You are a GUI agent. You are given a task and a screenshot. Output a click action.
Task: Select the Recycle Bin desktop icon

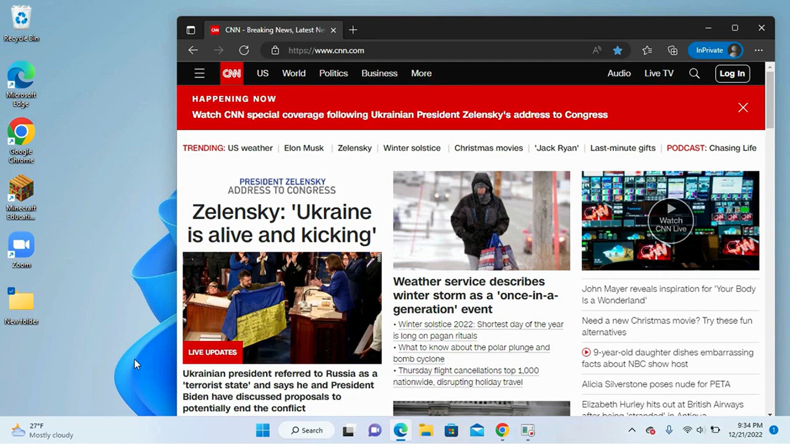[21, 23]
